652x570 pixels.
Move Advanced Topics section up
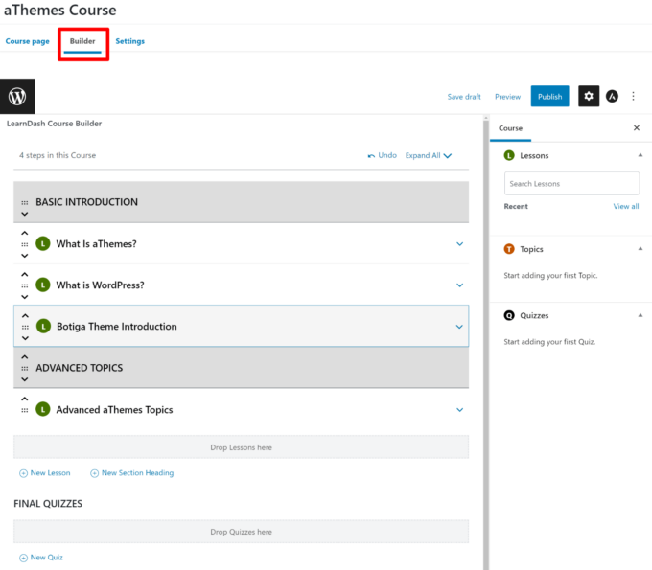point(25,357)
